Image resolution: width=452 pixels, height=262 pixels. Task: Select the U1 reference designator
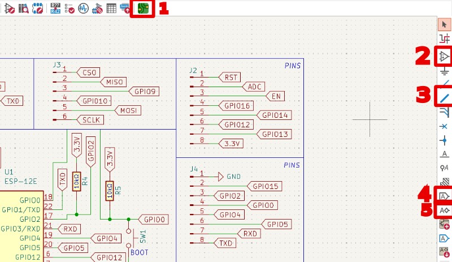tap(8, 172)
